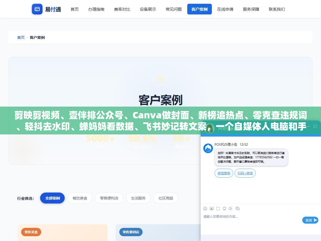Click the 微信复制 button in chat
This screenshot has width=321, height=241.
tap(224, 173)
